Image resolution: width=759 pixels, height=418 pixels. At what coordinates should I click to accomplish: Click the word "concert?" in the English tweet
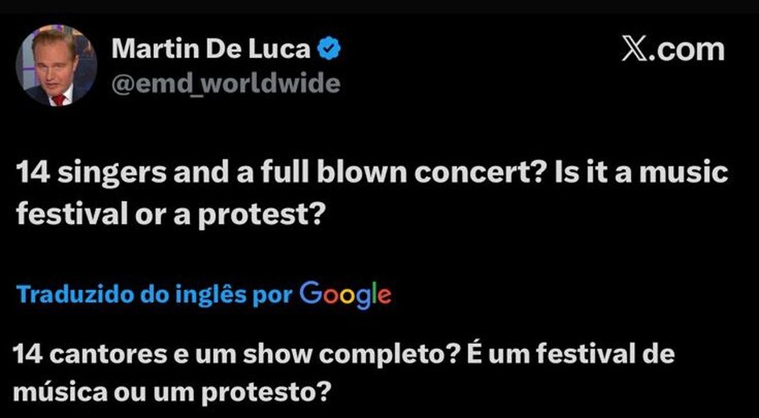478,174
